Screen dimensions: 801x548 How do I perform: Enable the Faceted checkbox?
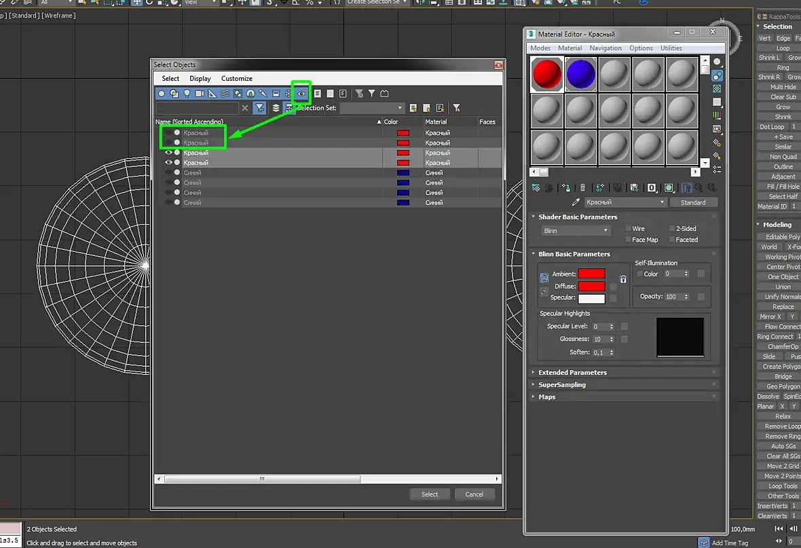coord(672,240)
